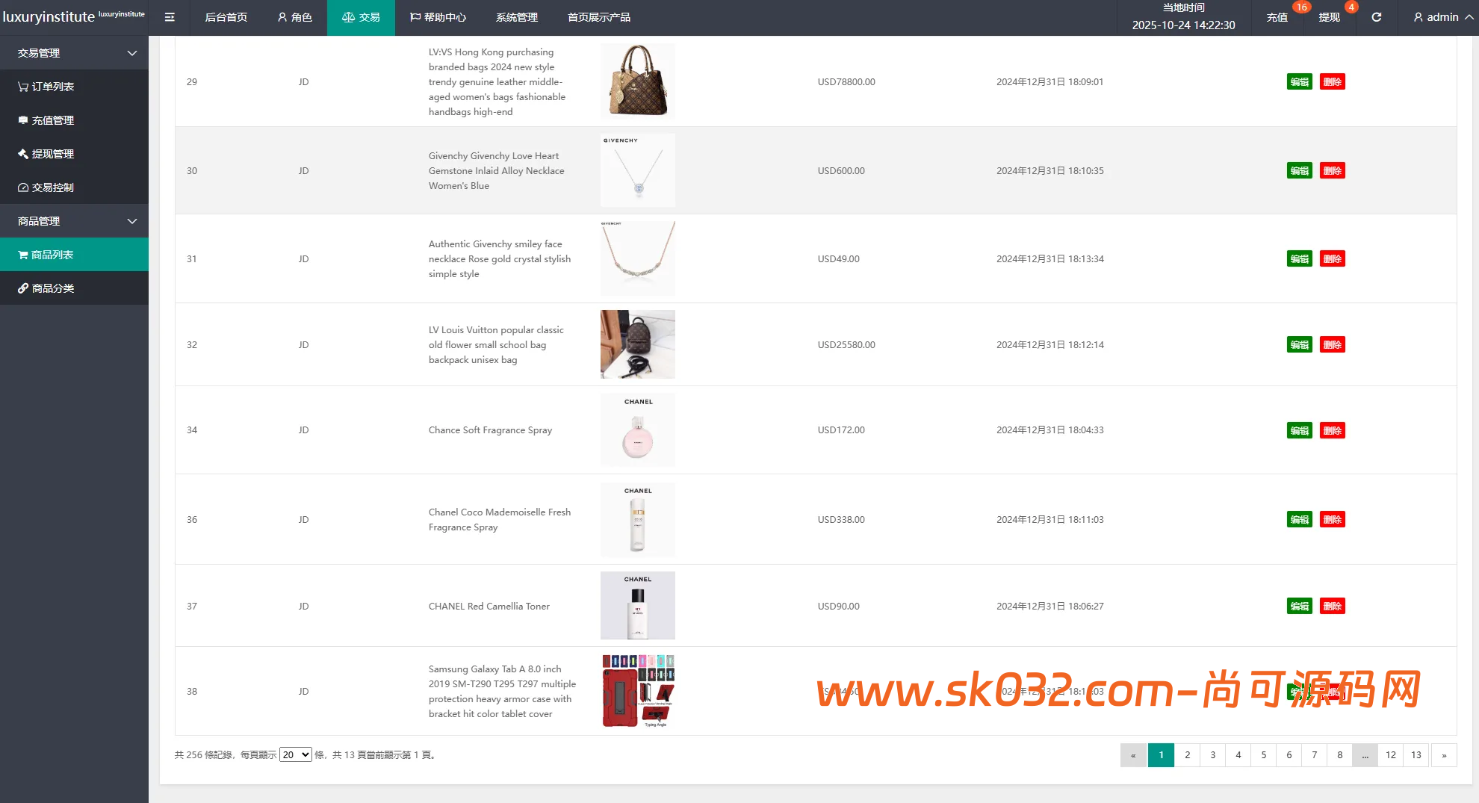Image resolution: width=1479 pixels, height=803 pixels.
Task: Go to withdrawal management sidebar item
Action: click(x=52, y=154)
